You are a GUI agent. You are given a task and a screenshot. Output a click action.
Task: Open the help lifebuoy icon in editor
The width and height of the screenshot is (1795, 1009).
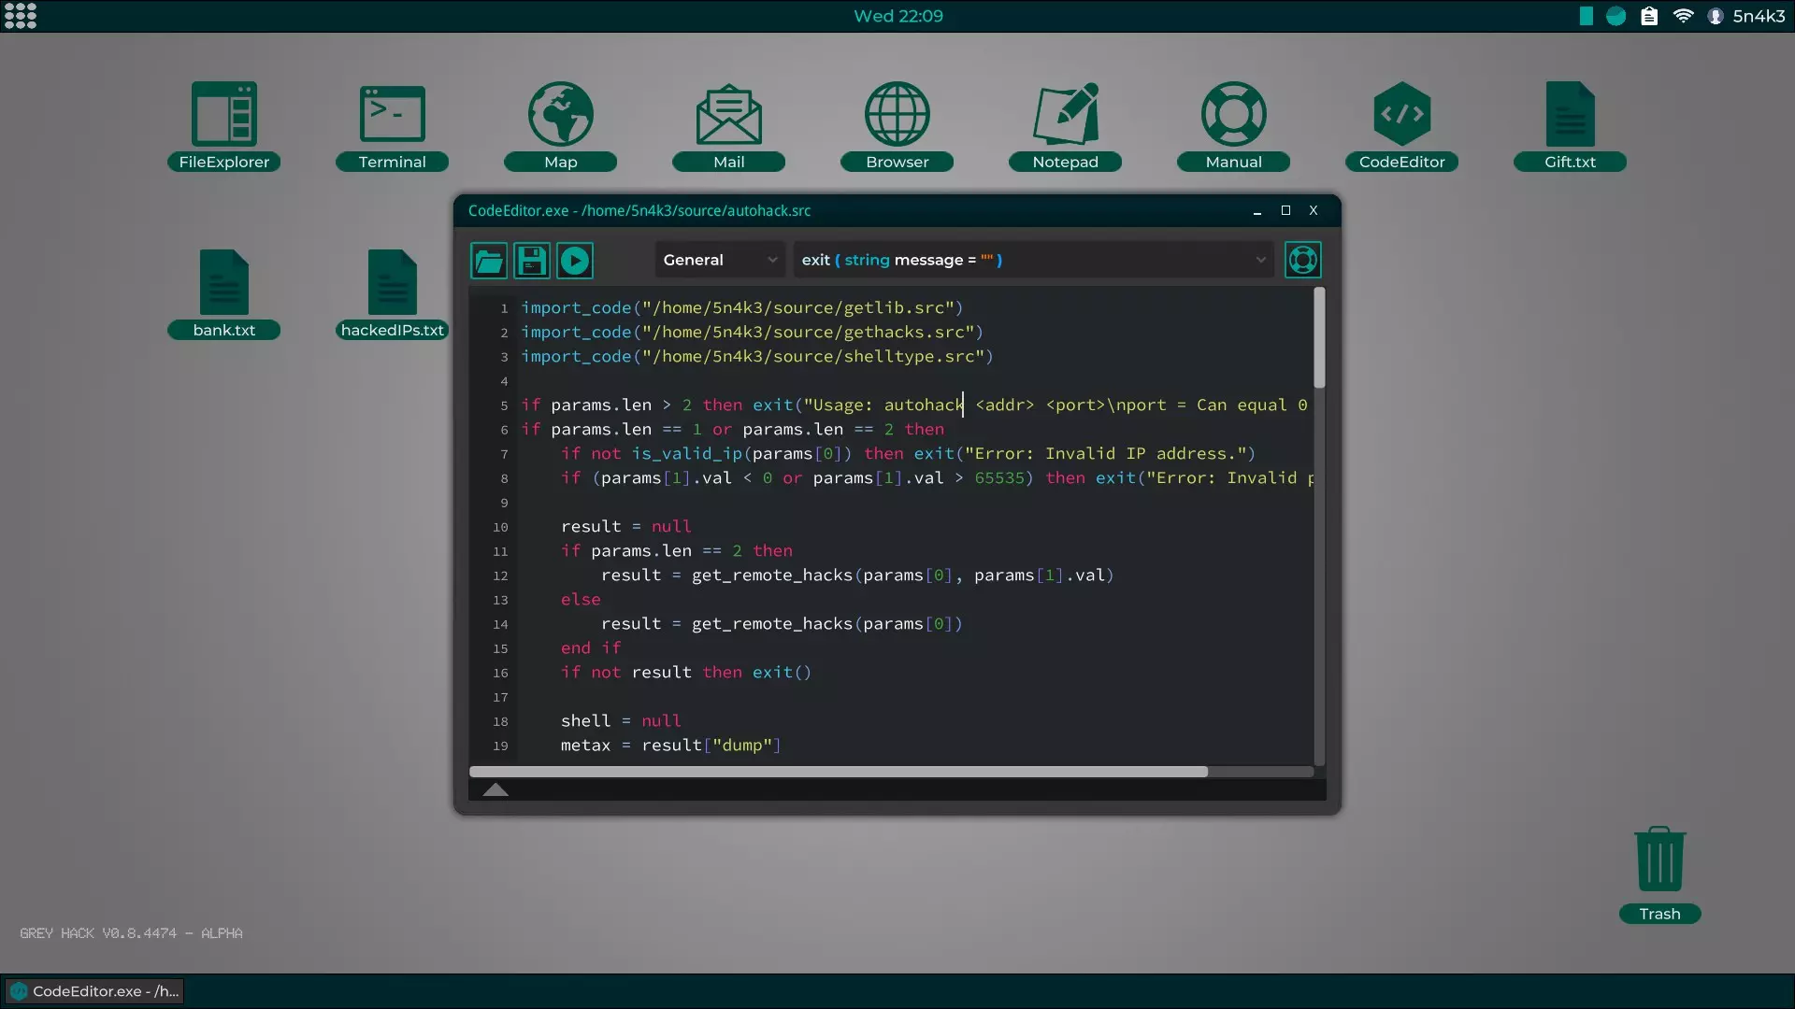click(x=1302, y=260)
